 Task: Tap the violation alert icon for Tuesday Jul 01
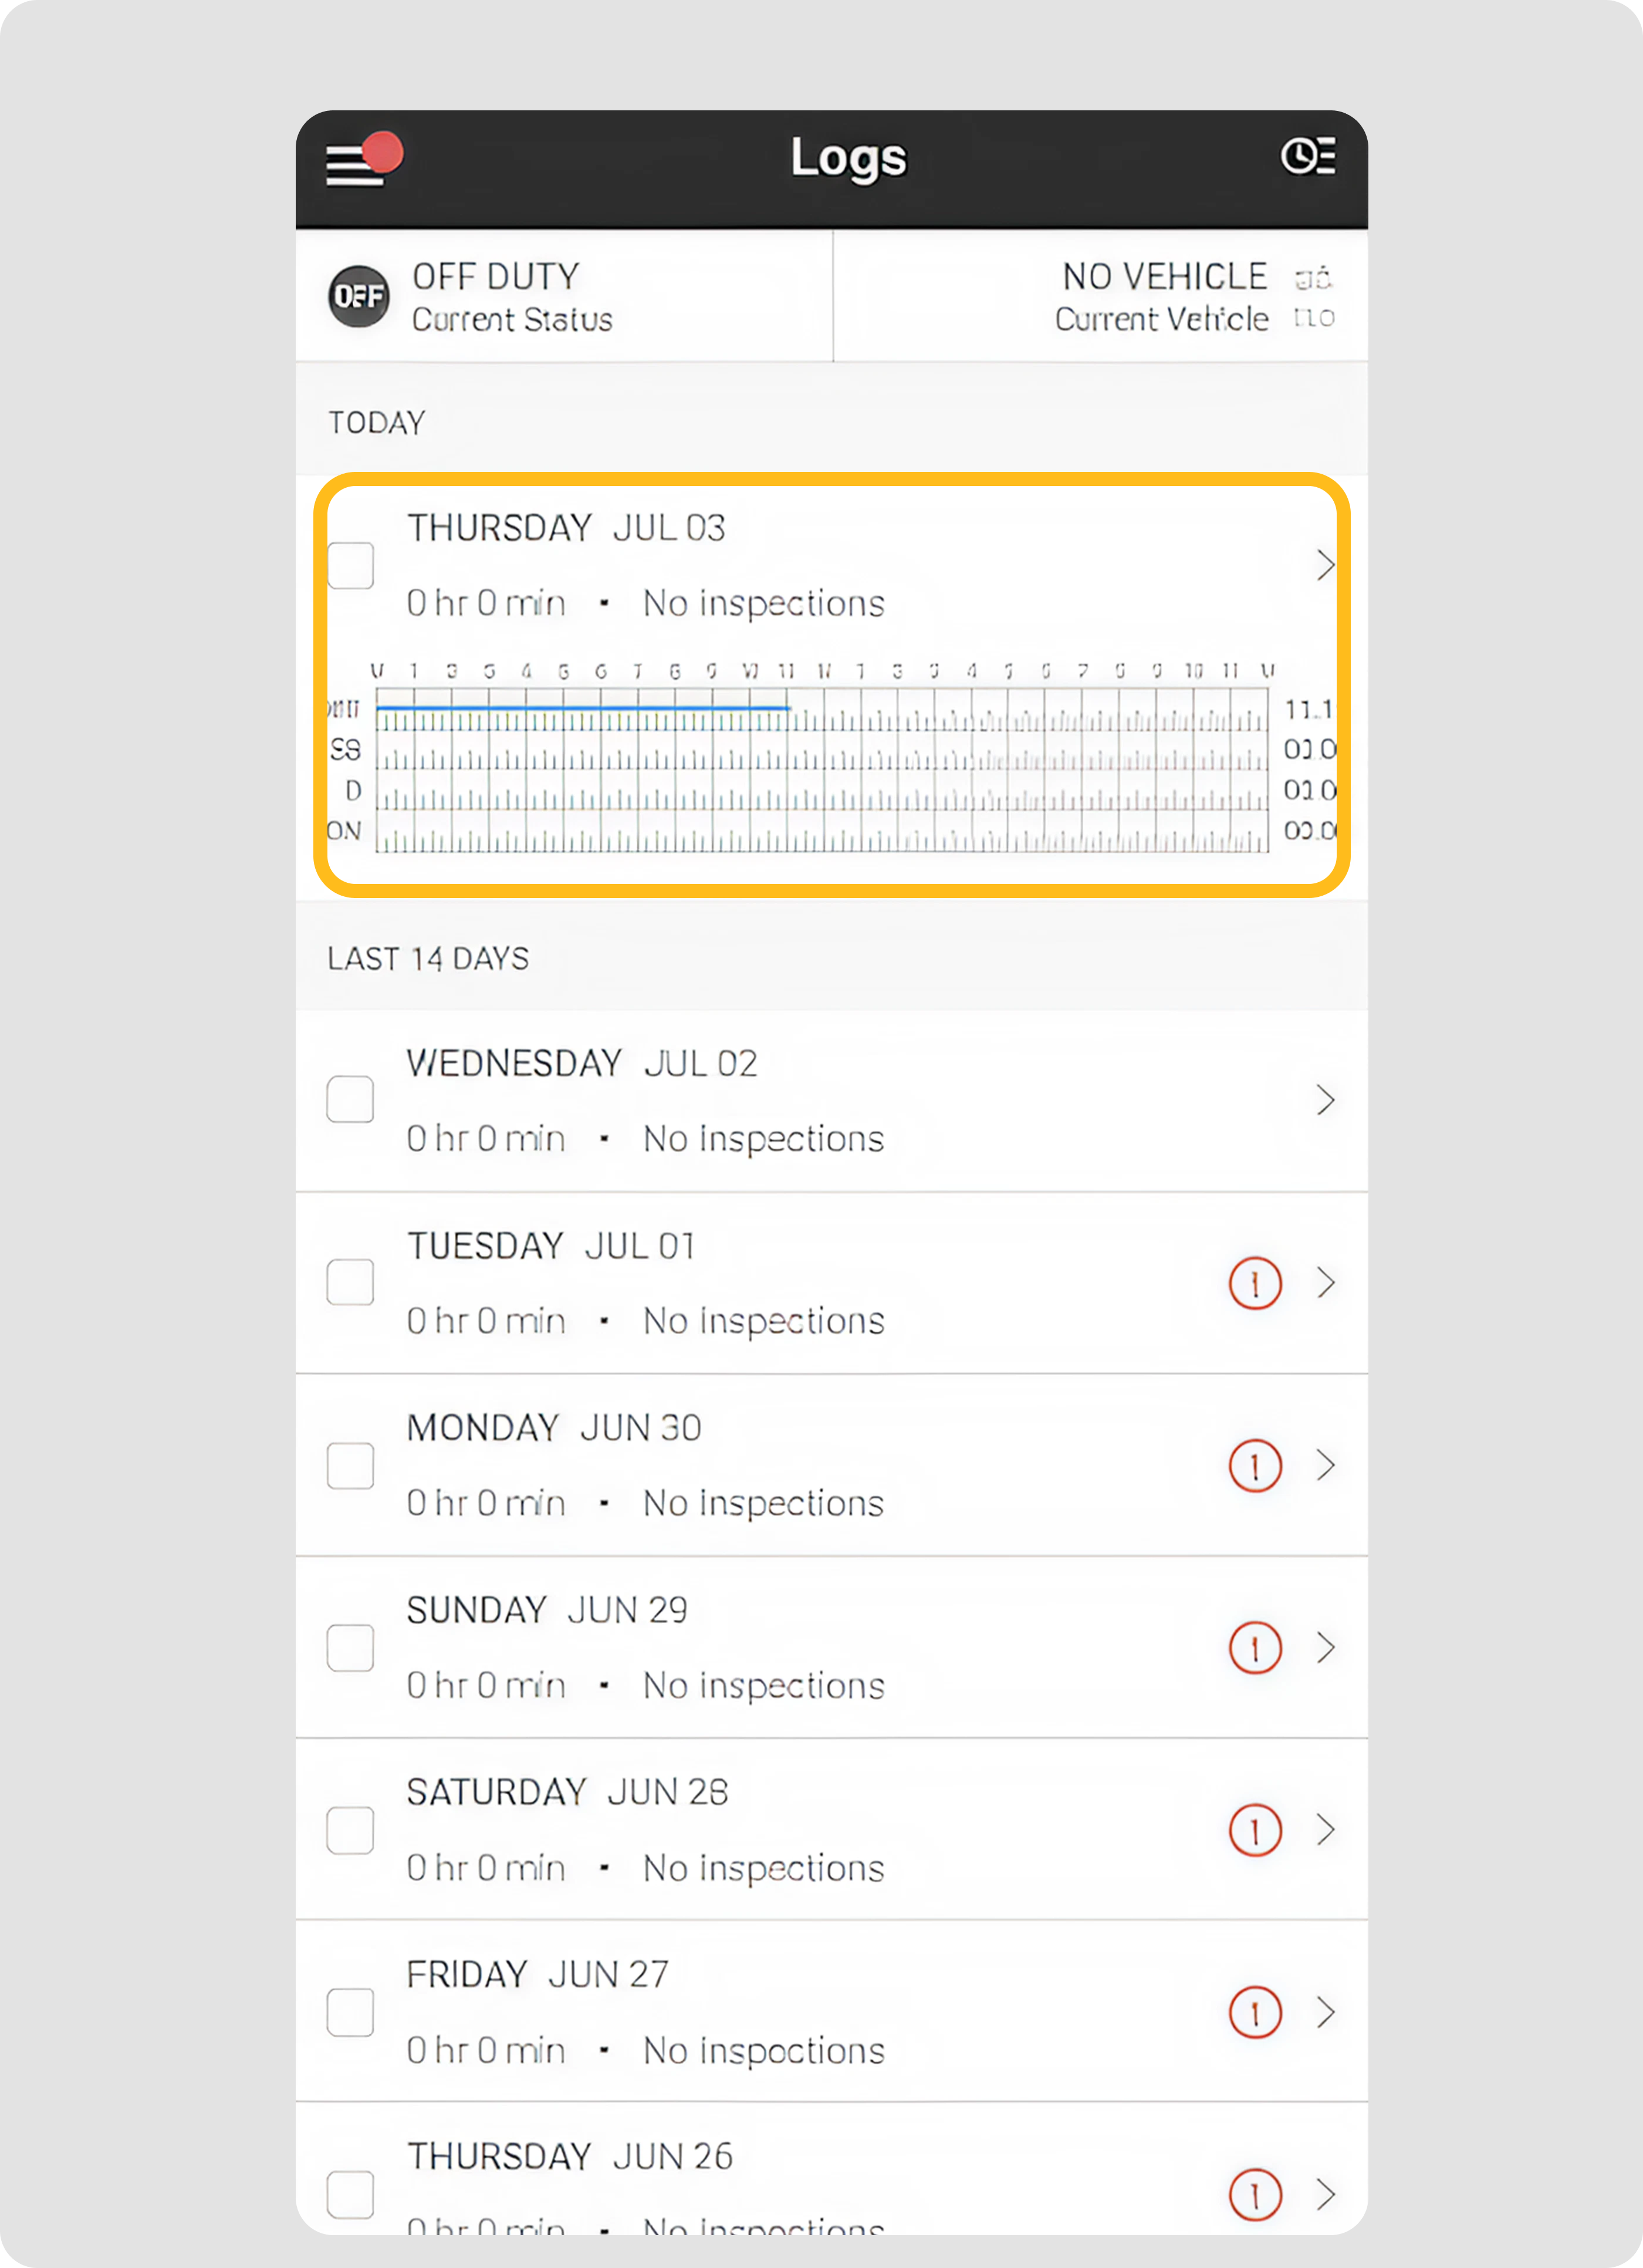[1254, 1283]
